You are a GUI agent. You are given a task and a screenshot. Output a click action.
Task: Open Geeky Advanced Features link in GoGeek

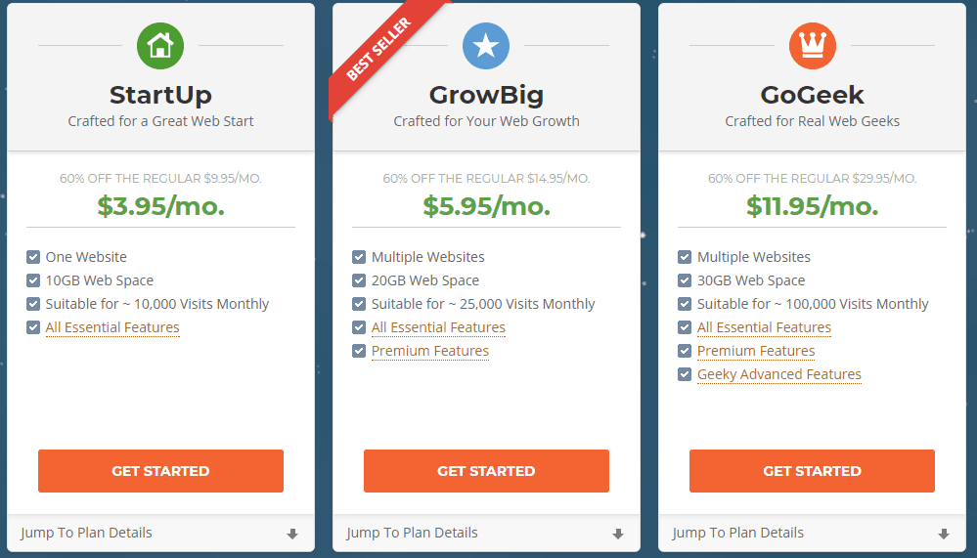coord(778,374)
